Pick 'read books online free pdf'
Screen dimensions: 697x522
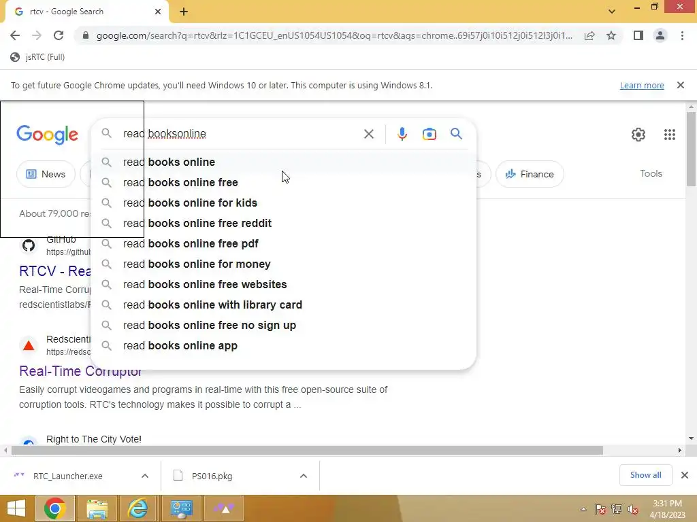pyautogui.click(x=283, y=244)
